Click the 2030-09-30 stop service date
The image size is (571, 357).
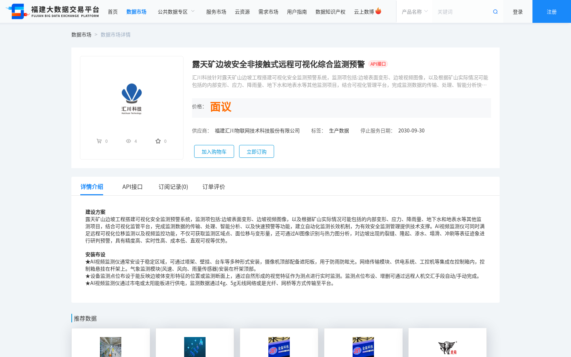pyautogui.click(x=411, y=131)
